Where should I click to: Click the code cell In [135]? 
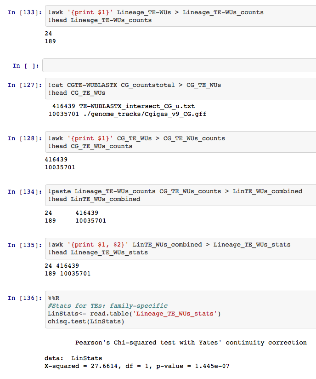coord(181,248)
